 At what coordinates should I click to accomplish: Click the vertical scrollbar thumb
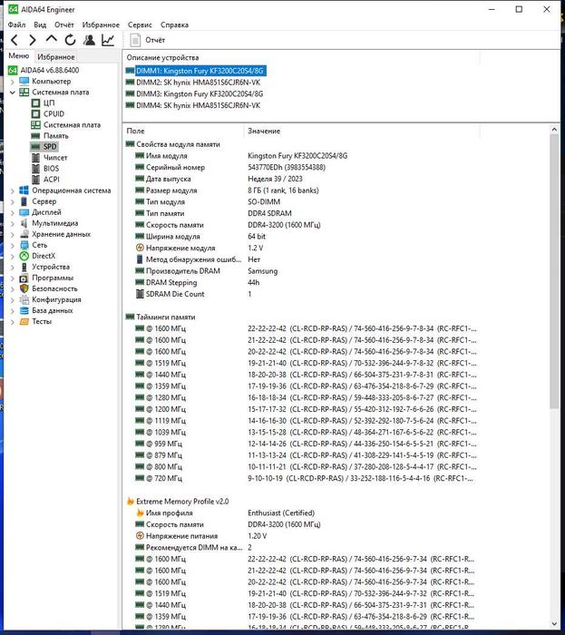click(554, 270)
